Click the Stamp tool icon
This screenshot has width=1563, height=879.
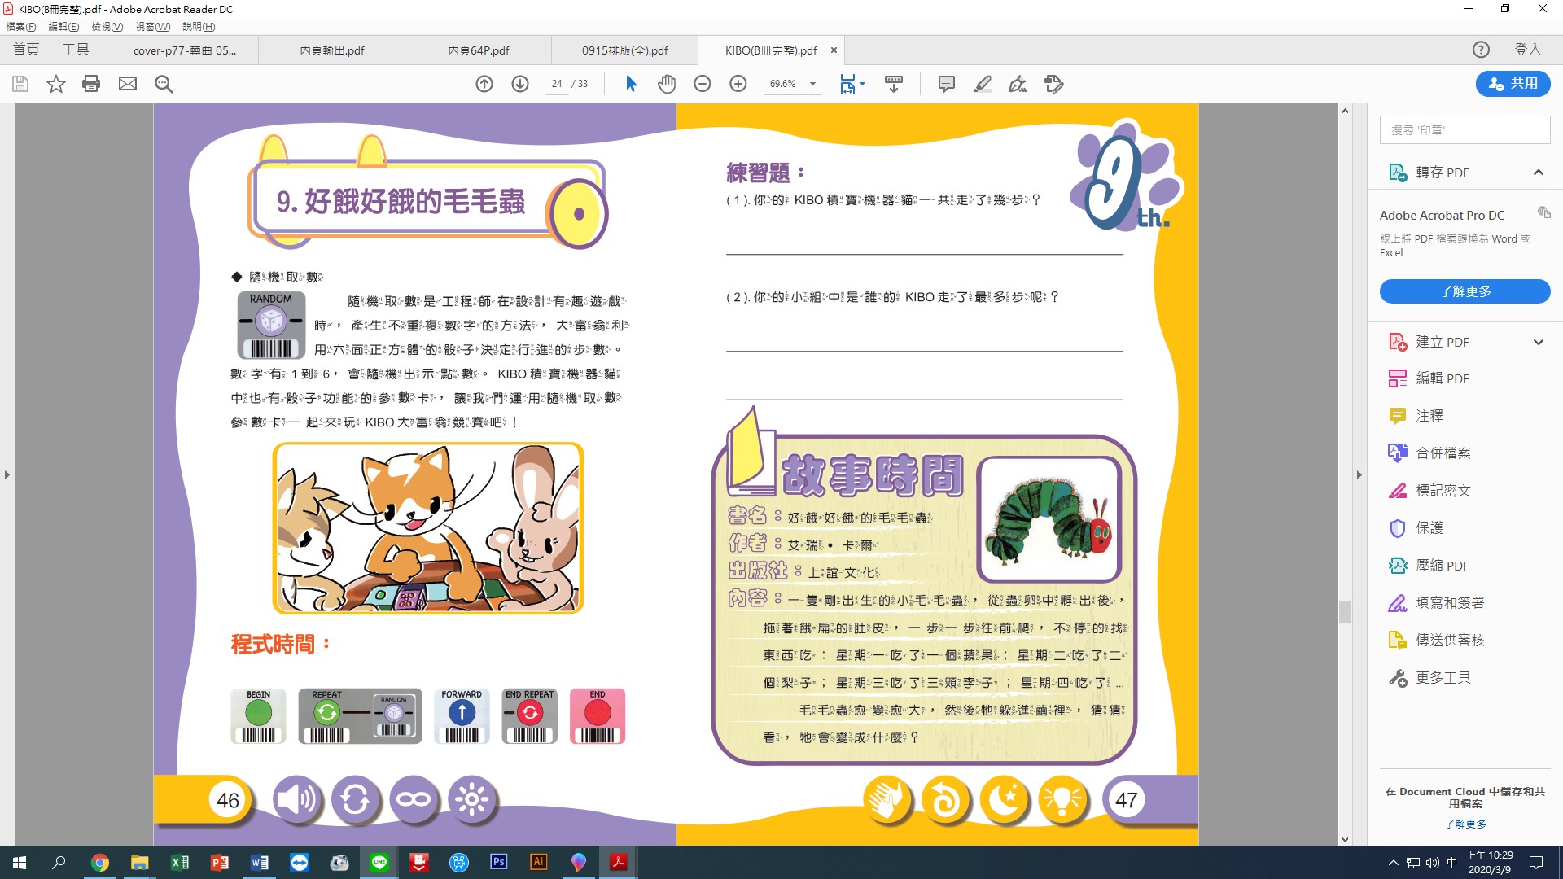click(x=1054, y=84)
